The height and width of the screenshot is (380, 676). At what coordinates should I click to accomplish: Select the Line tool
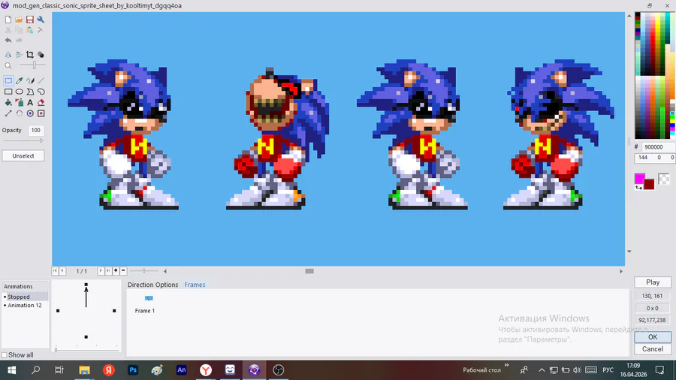click(41, 80)
